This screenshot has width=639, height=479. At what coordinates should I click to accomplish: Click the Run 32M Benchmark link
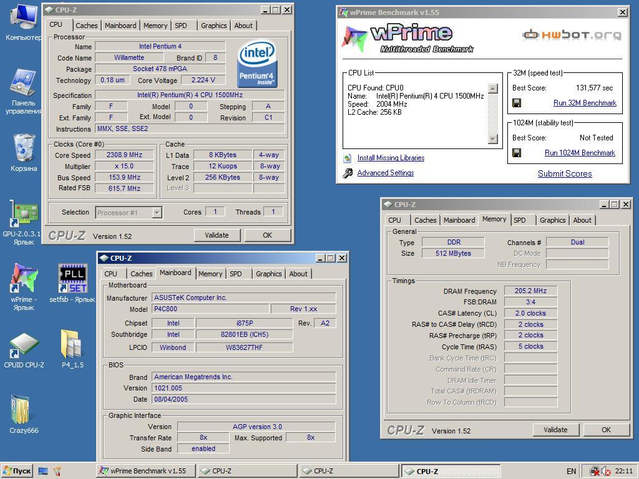pos(585,103)
